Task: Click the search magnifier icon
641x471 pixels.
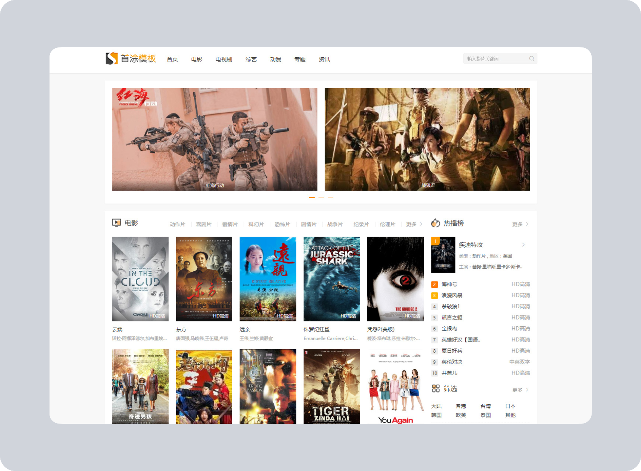Action: (532, 59)
